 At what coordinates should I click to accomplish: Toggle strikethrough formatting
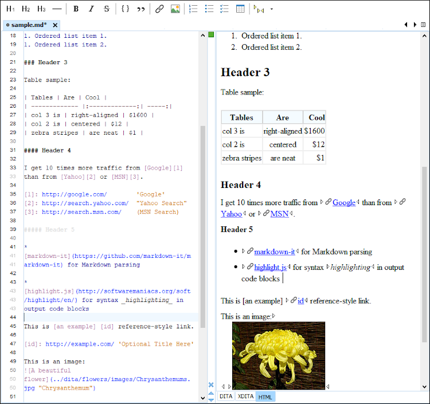pos(107,9)
